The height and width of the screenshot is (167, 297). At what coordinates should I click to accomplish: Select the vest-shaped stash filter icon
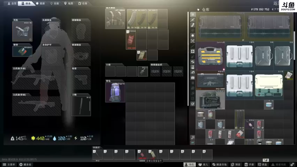[x=193, y=67]
